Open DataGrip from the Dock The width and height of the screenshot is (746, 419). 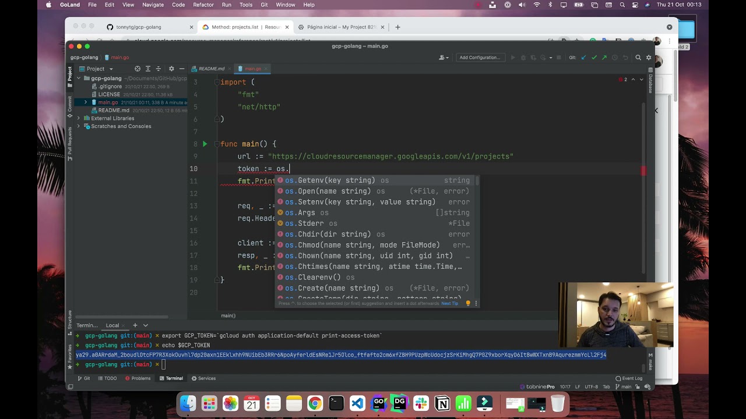pos(400,403)
